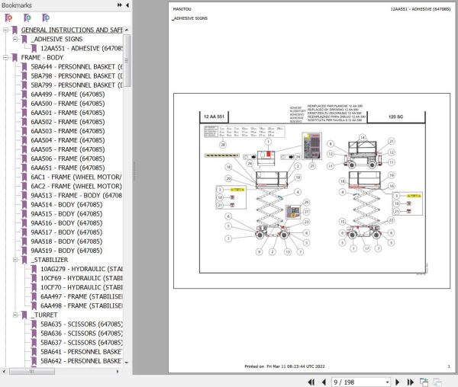
Task: Collapse the _STABILIZER bookmark group
Action: pos(15,260)
